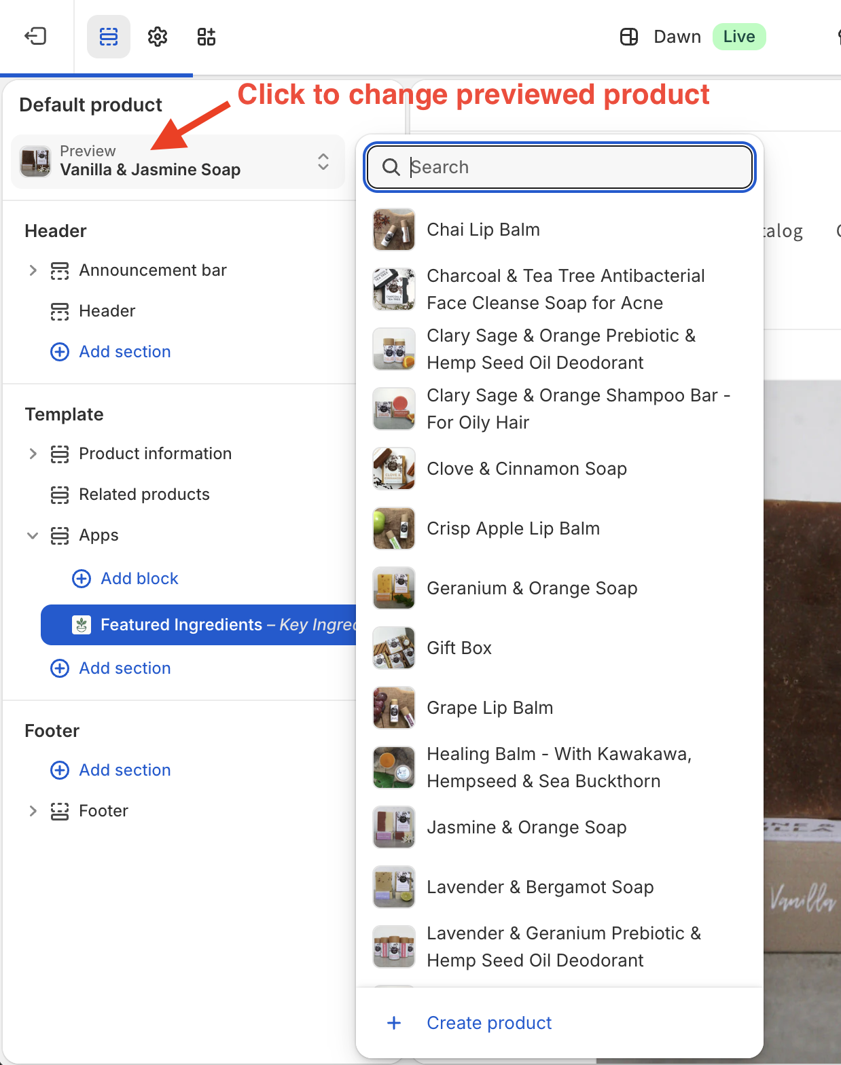Click the magnifier icon in Search
841x1065 pixels.
[x=391, y=167]
